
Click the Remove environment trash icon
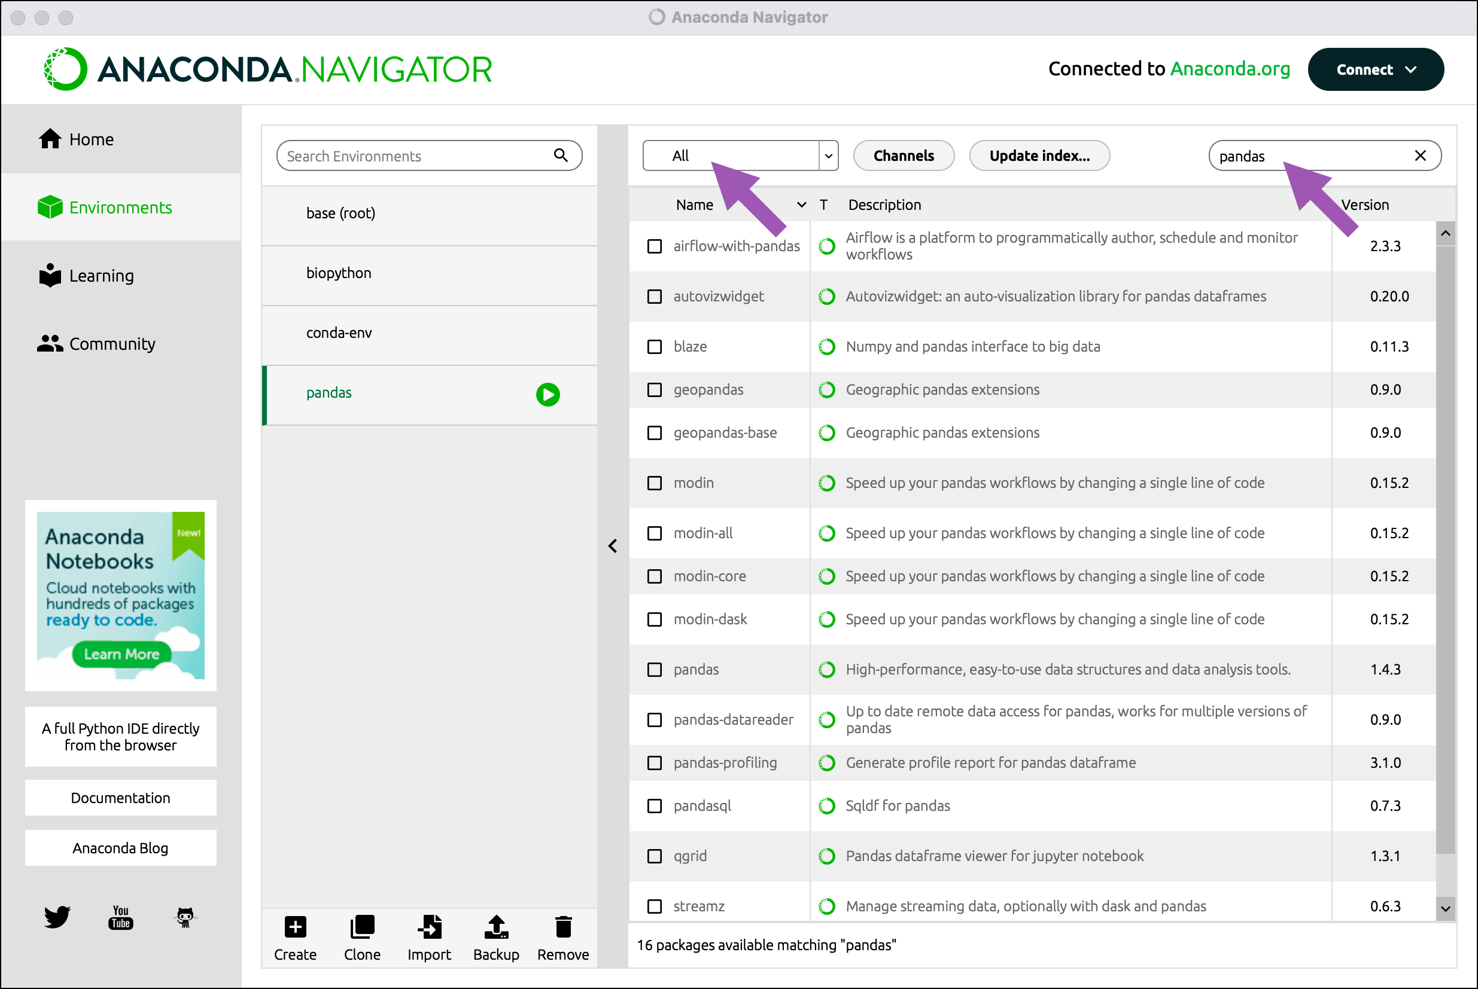click(563, 927)
